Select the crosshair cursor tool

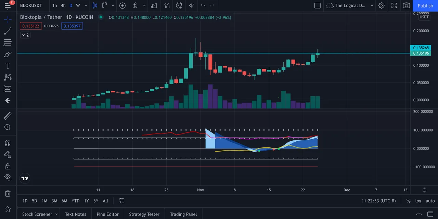(x=8, y=19)
